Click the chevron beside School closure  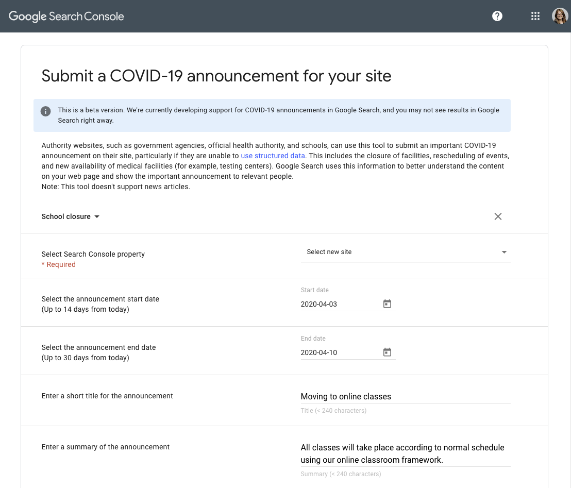pyautogui.click(x=97, y=216)
